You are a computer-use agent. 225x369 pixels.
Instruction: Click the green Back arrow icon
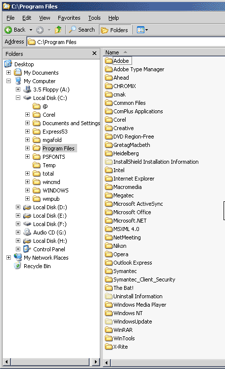point(8,30)
